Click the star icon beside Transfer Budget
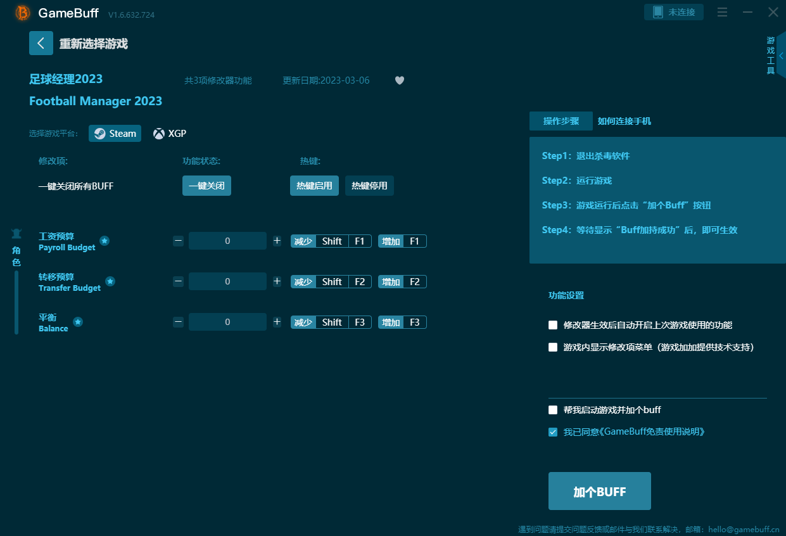The image size is (786, 536). click(x=110, y=281)
